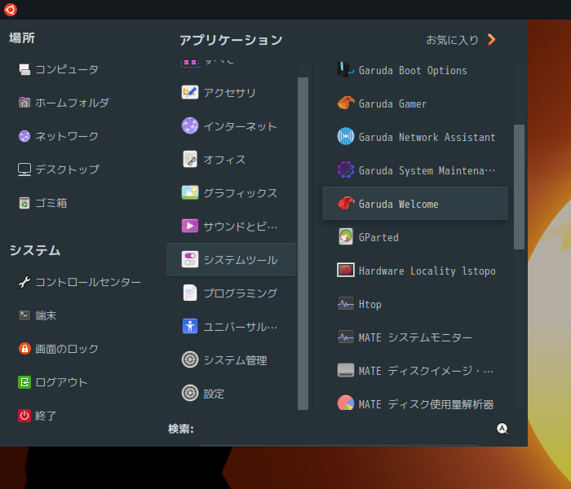
Task: Select the システムツール category icon
Action: (190, 259)
